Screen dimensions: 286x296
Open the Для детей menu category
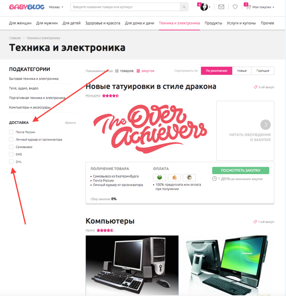tap(71, 23)
